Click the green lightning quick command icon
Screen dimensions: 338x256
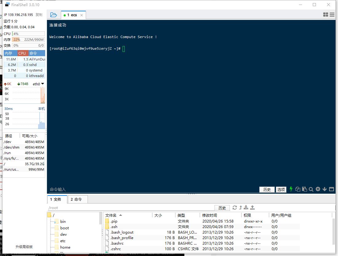291,189
